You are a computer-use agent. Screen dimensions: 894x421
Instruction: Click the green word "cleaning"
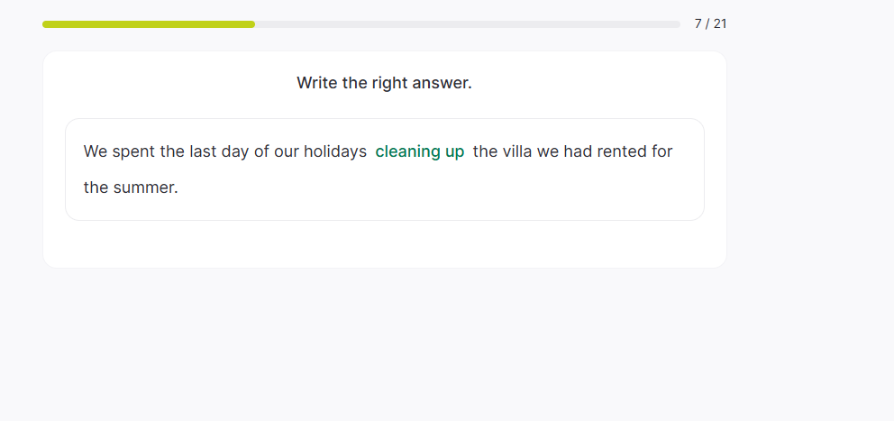pyautogui.click(x=407, y=151)
